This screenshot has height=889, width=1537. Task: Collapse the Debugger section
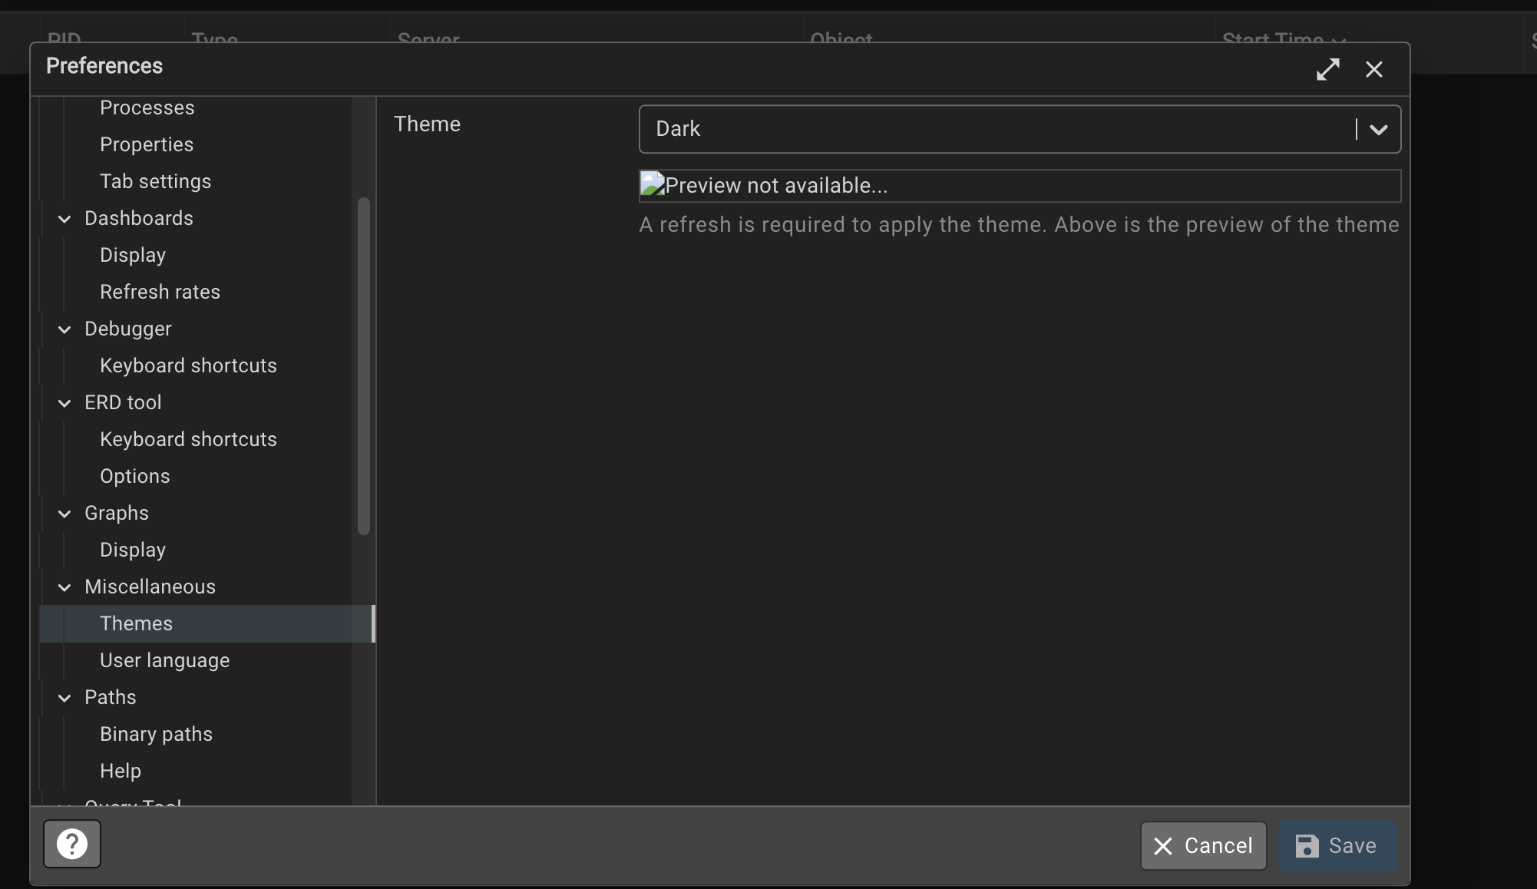click(64, 329)
